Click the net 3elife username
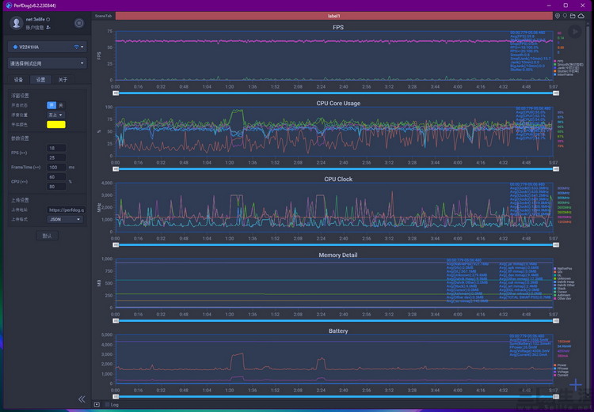 tap(35, 19)
